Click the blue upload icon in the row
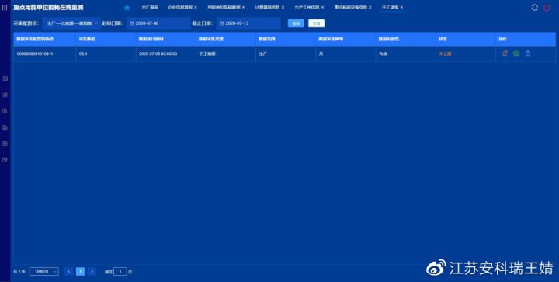 [528, 54]
